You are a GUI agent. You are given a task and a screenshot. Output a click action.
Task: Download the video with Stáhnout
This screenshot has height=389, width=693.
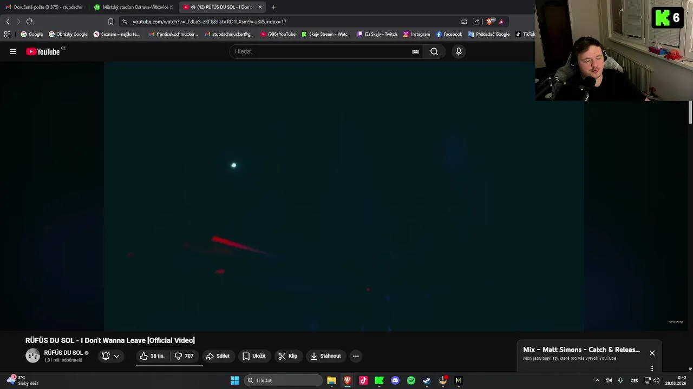click(325, 356)
